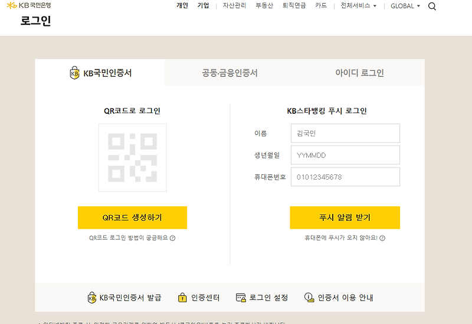The height and width of the screenshot is (324, 472).
Task: Click the KB badge icon in certificate tab
Action: click(75, 72)
